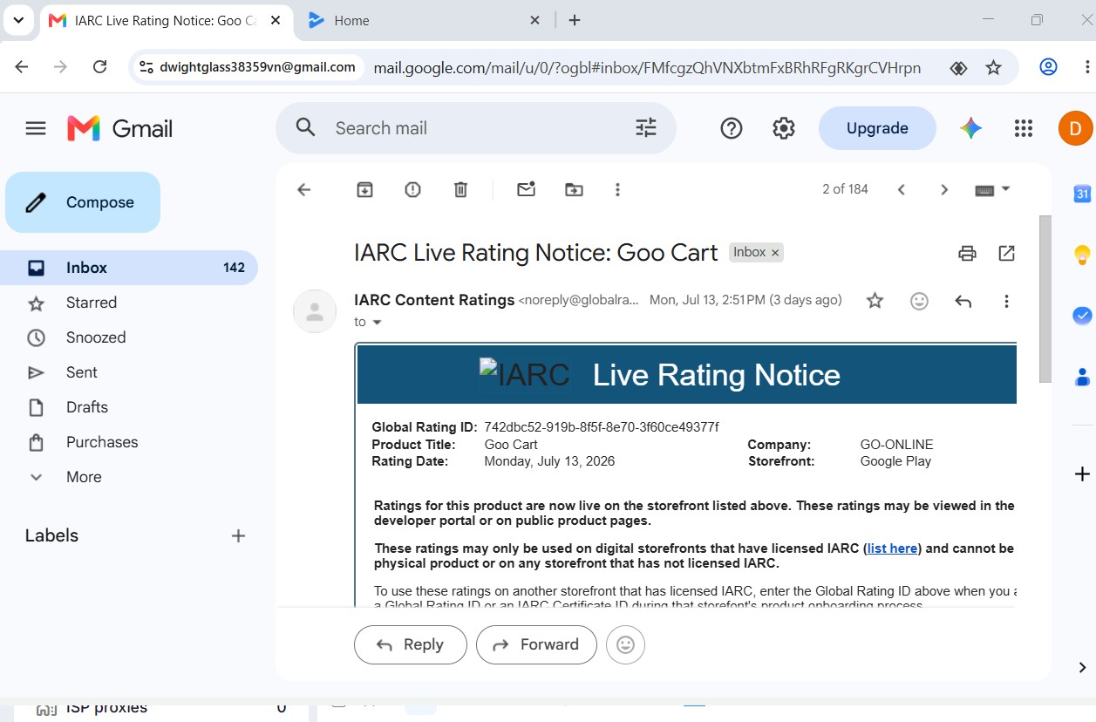Open the Gemini sparkle icon
The height and width of the screenshot is (722, 1096).
[971, 128]
